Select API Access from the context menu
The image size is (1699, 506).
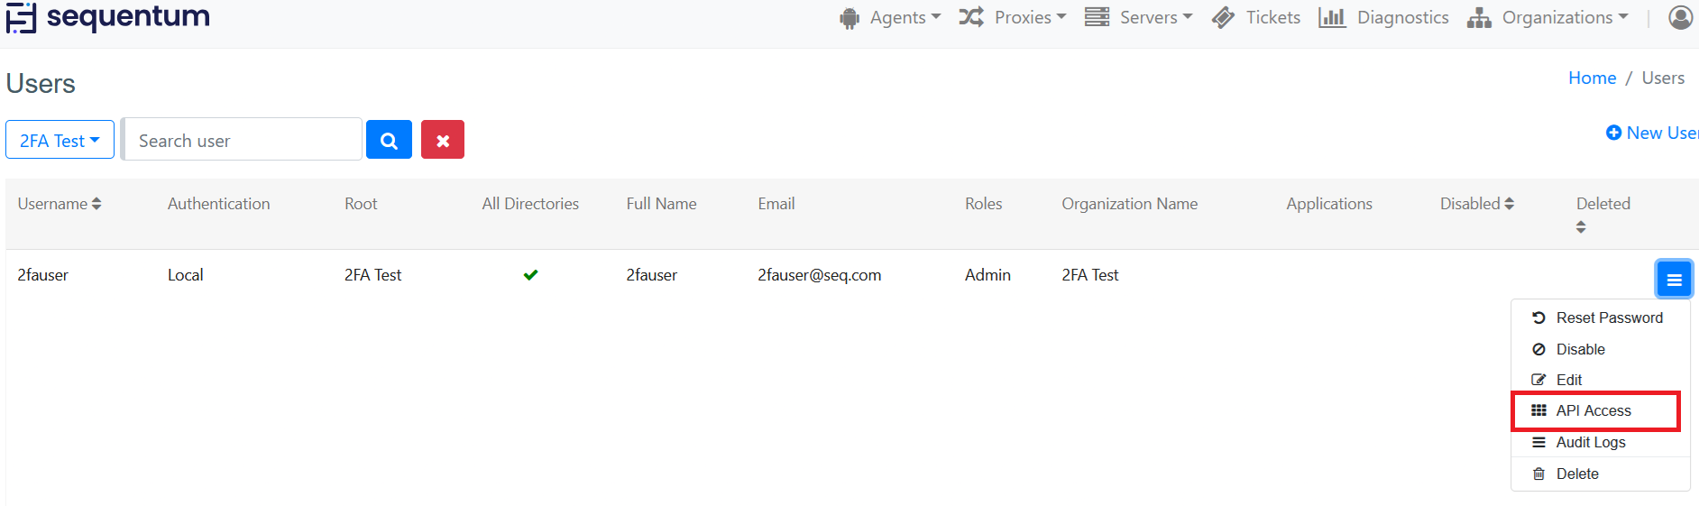click(1593, 410)
